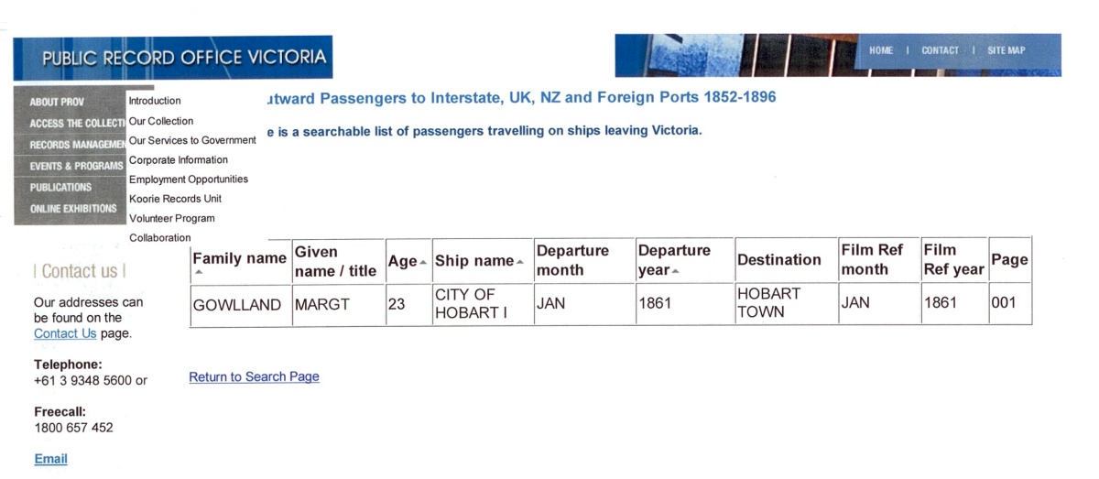The height and width of the screenshot is (479, 1099).
Task: Select ABOUT PROV in the left menu
Action: (x=57, y=102)
